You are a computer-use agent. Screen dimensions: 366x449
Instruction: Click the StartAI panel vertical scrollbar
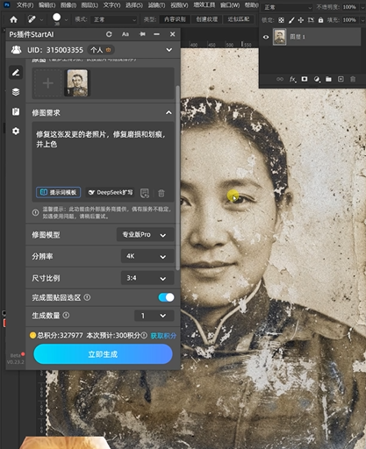177,178
